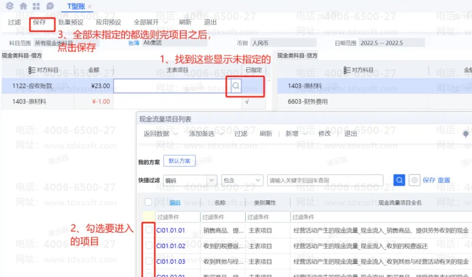Click the magnifier lookup icon in 主表项目 cell
The height and width of the screenshot is (277, 472).
pos(236,86)
